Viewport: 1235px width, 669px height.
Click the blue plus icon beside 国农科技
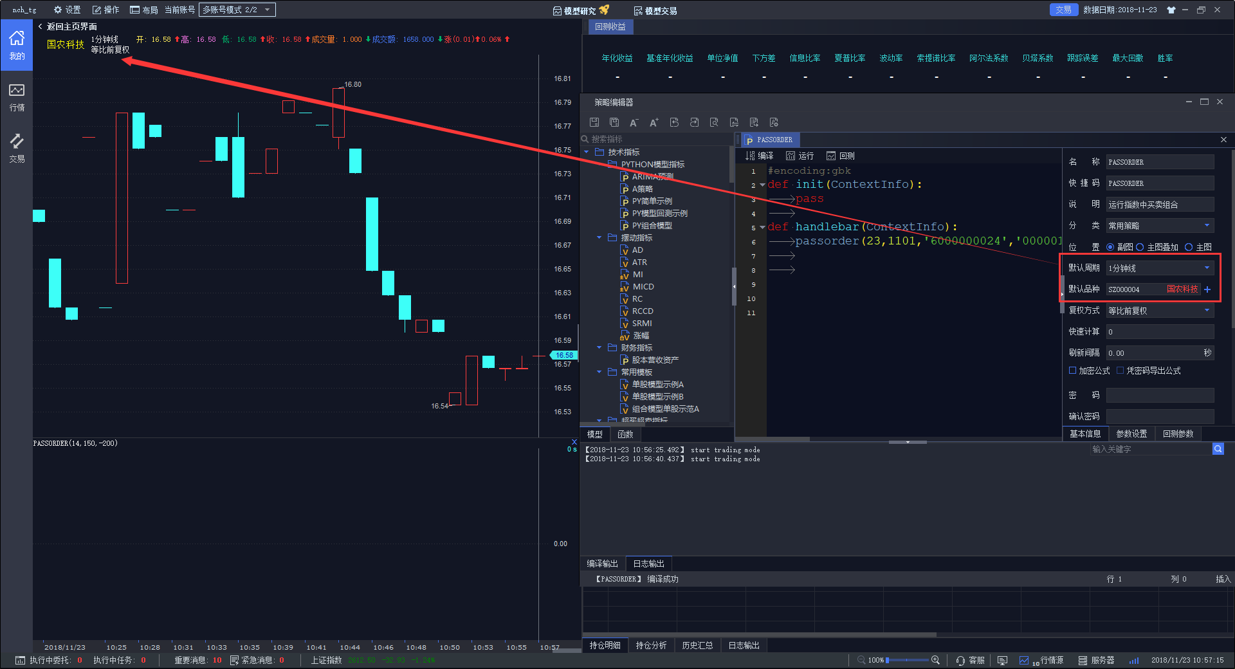click(x=1207, y=289)
